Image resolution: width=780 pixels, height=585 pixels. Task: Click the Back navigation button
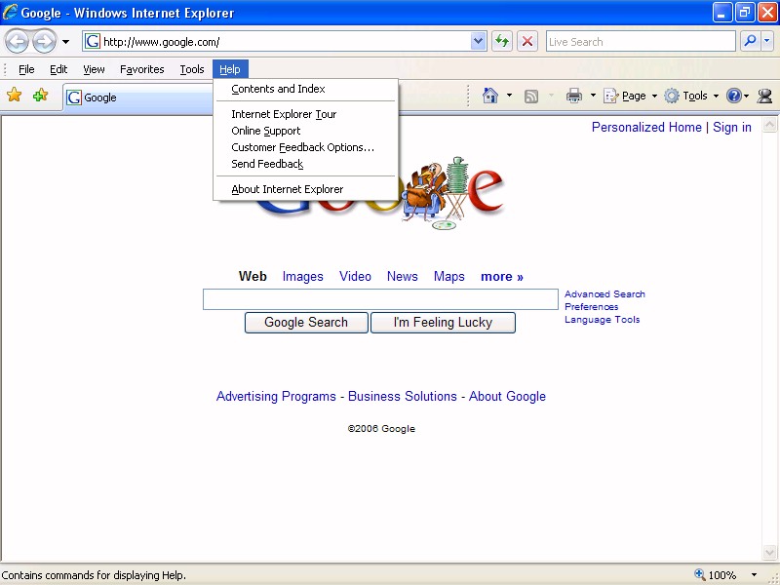tap(17, 41)
